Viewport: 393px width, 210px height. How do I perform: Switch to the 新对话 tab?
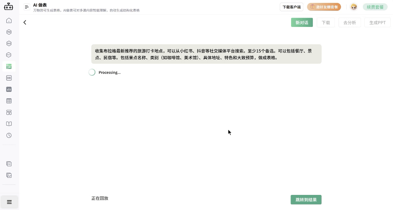302,22
